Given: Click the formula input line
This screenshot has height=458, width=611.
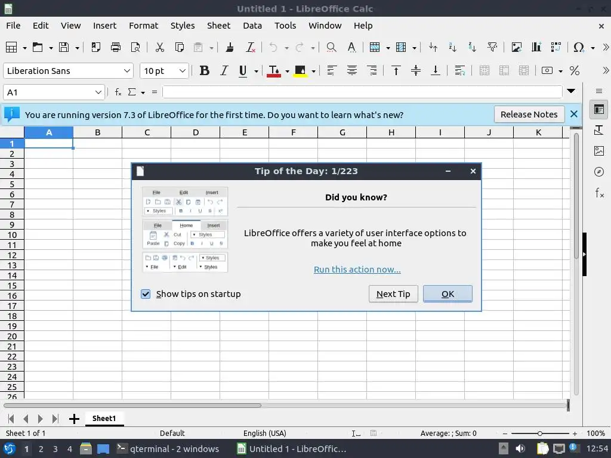Looking at the screenshot, I should [x=362, y=92].
